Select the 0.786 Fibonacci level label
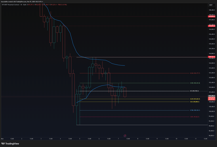This screenshot has width=217, height=147. click(x=195, y=110)
